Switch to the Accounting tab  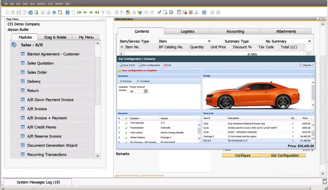pyautogui.click(x=235, y=32)
